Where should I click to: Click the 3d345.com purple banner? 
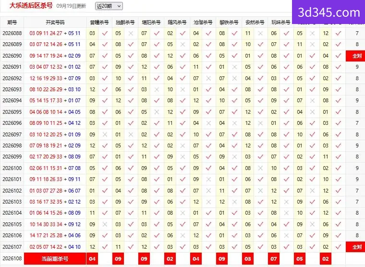pos(328,12)
